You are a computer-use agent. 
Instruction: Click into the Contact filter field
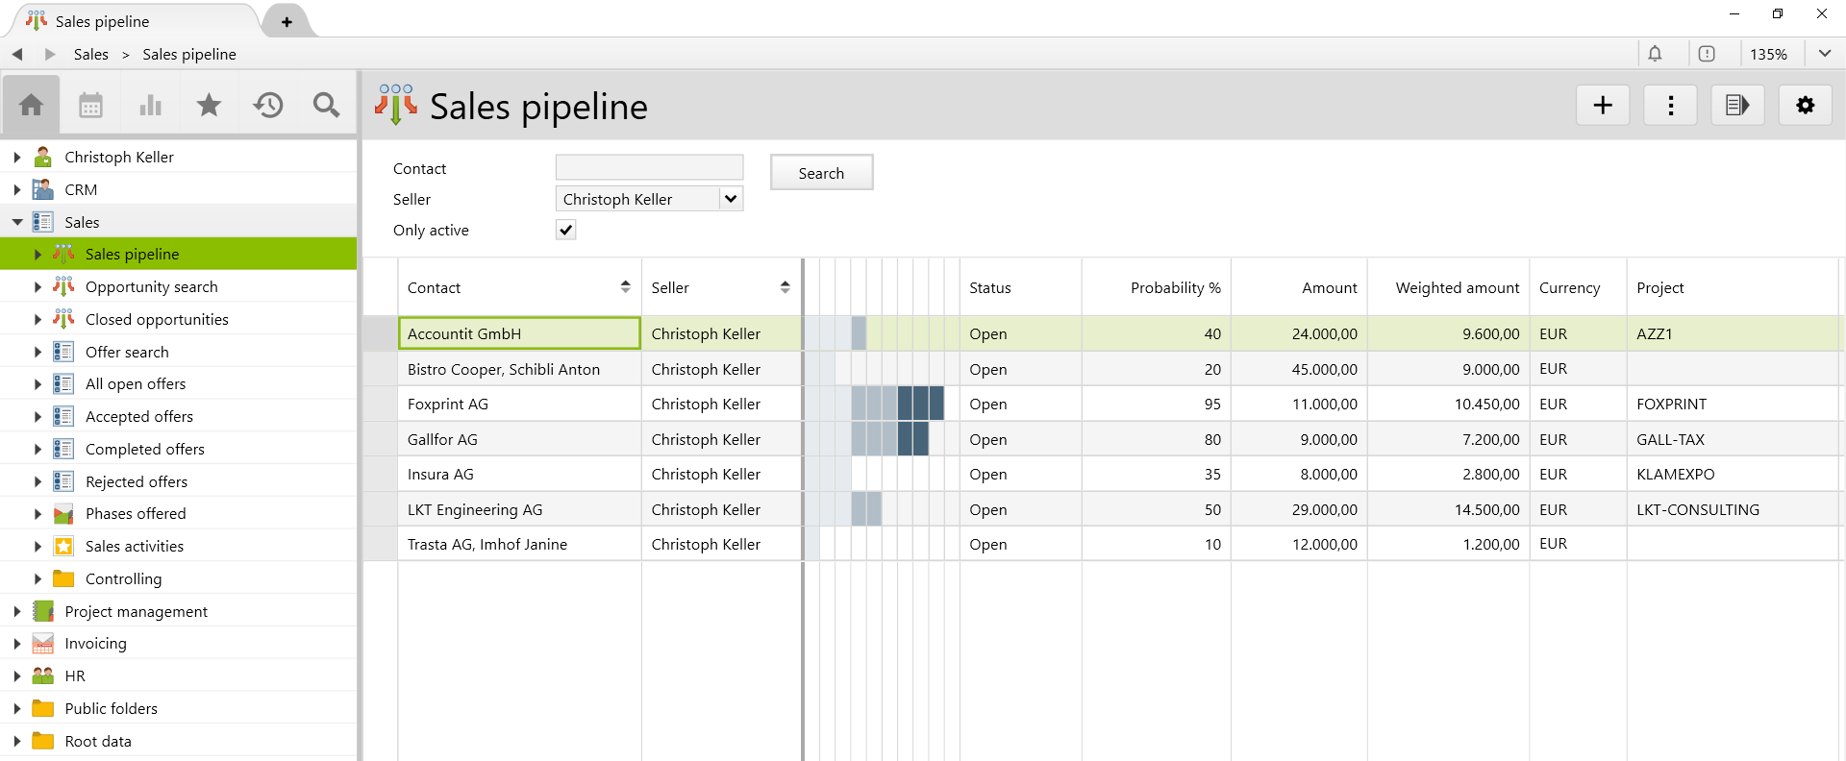649,168
